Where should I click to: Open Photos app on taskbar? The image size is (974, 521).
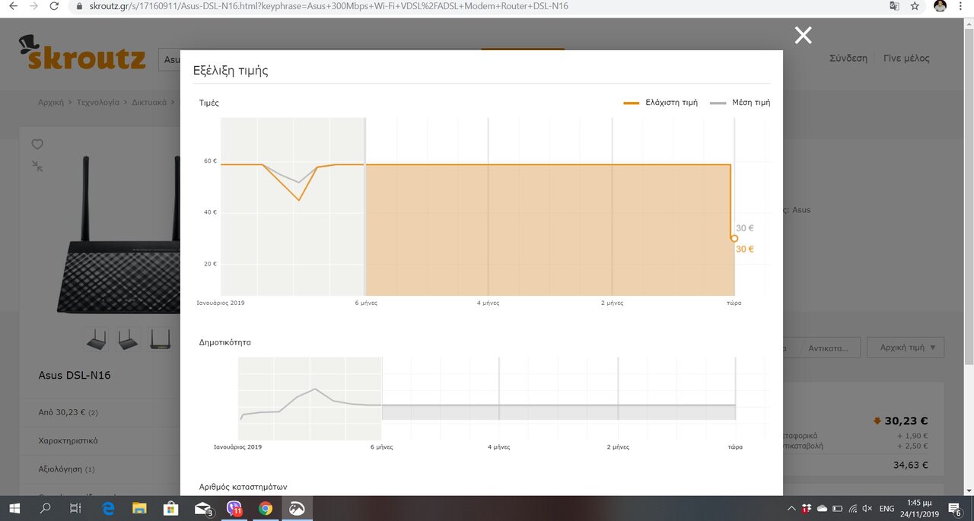[297, 508]
